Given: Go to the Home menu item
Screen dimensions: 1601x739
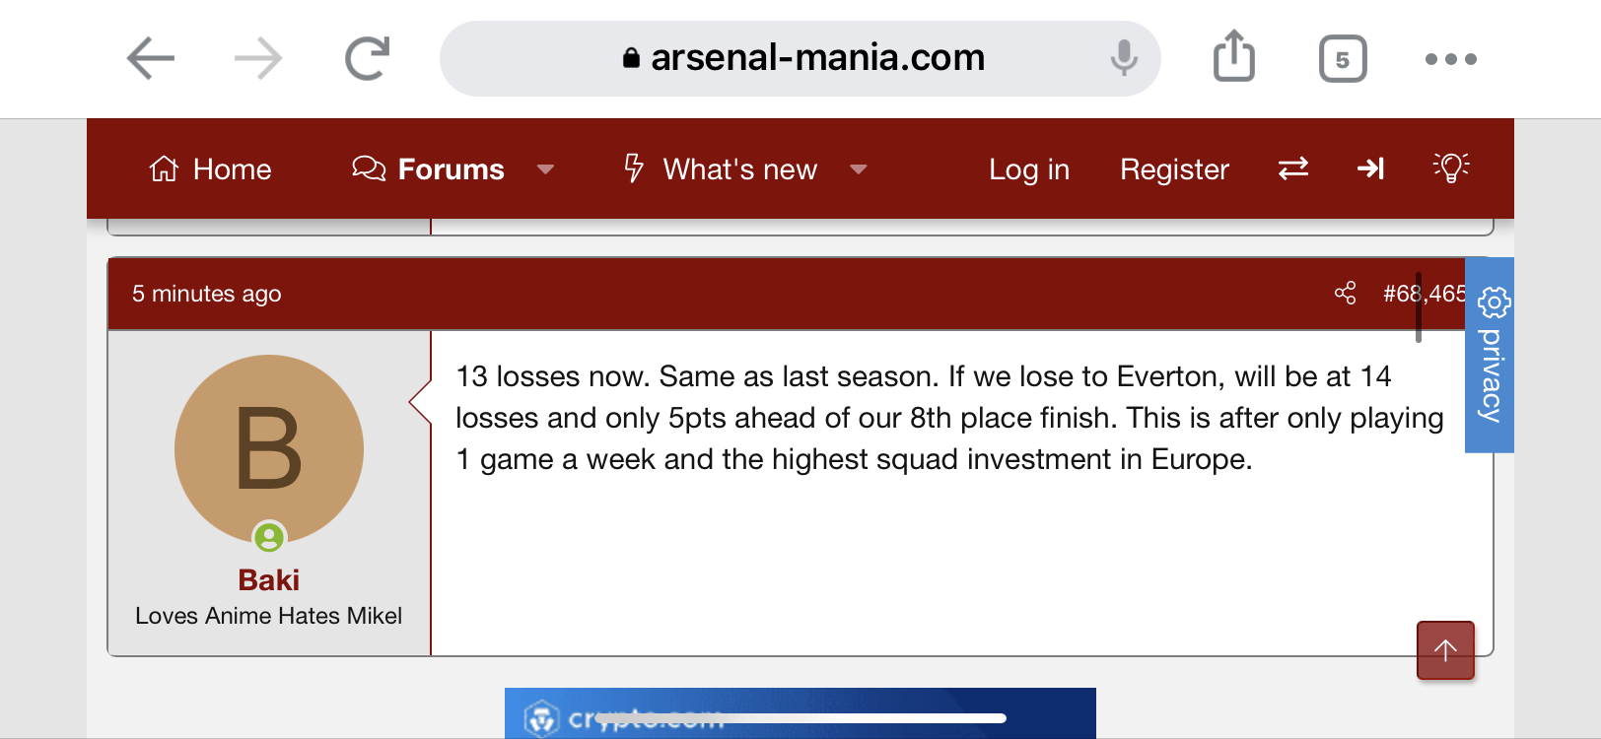Looking at the screenshot, I should click(x=210, y=169).
